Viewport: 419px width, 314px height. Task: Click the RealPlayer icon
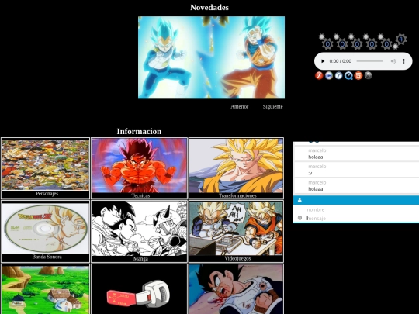point(338,75)
